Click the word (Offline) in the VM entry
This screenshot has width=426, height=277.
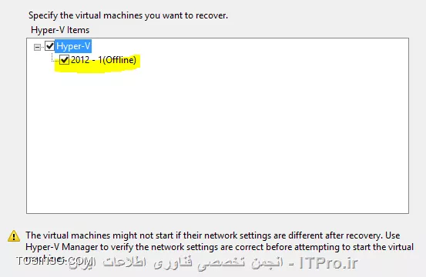click(x=119, y=60)
